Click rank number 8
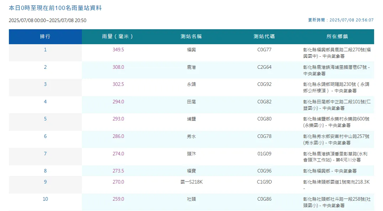The height and width of the screenshot is (211, 383). click(45, 171)
